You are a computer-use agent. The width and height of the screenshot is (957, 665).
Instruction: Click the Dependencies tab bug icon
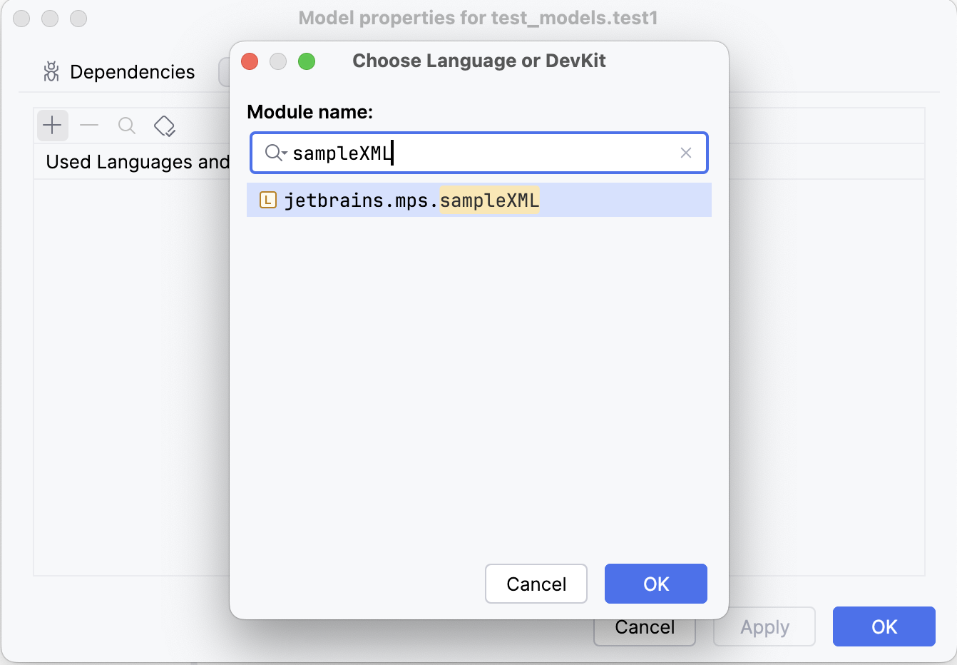coord(51,71)
